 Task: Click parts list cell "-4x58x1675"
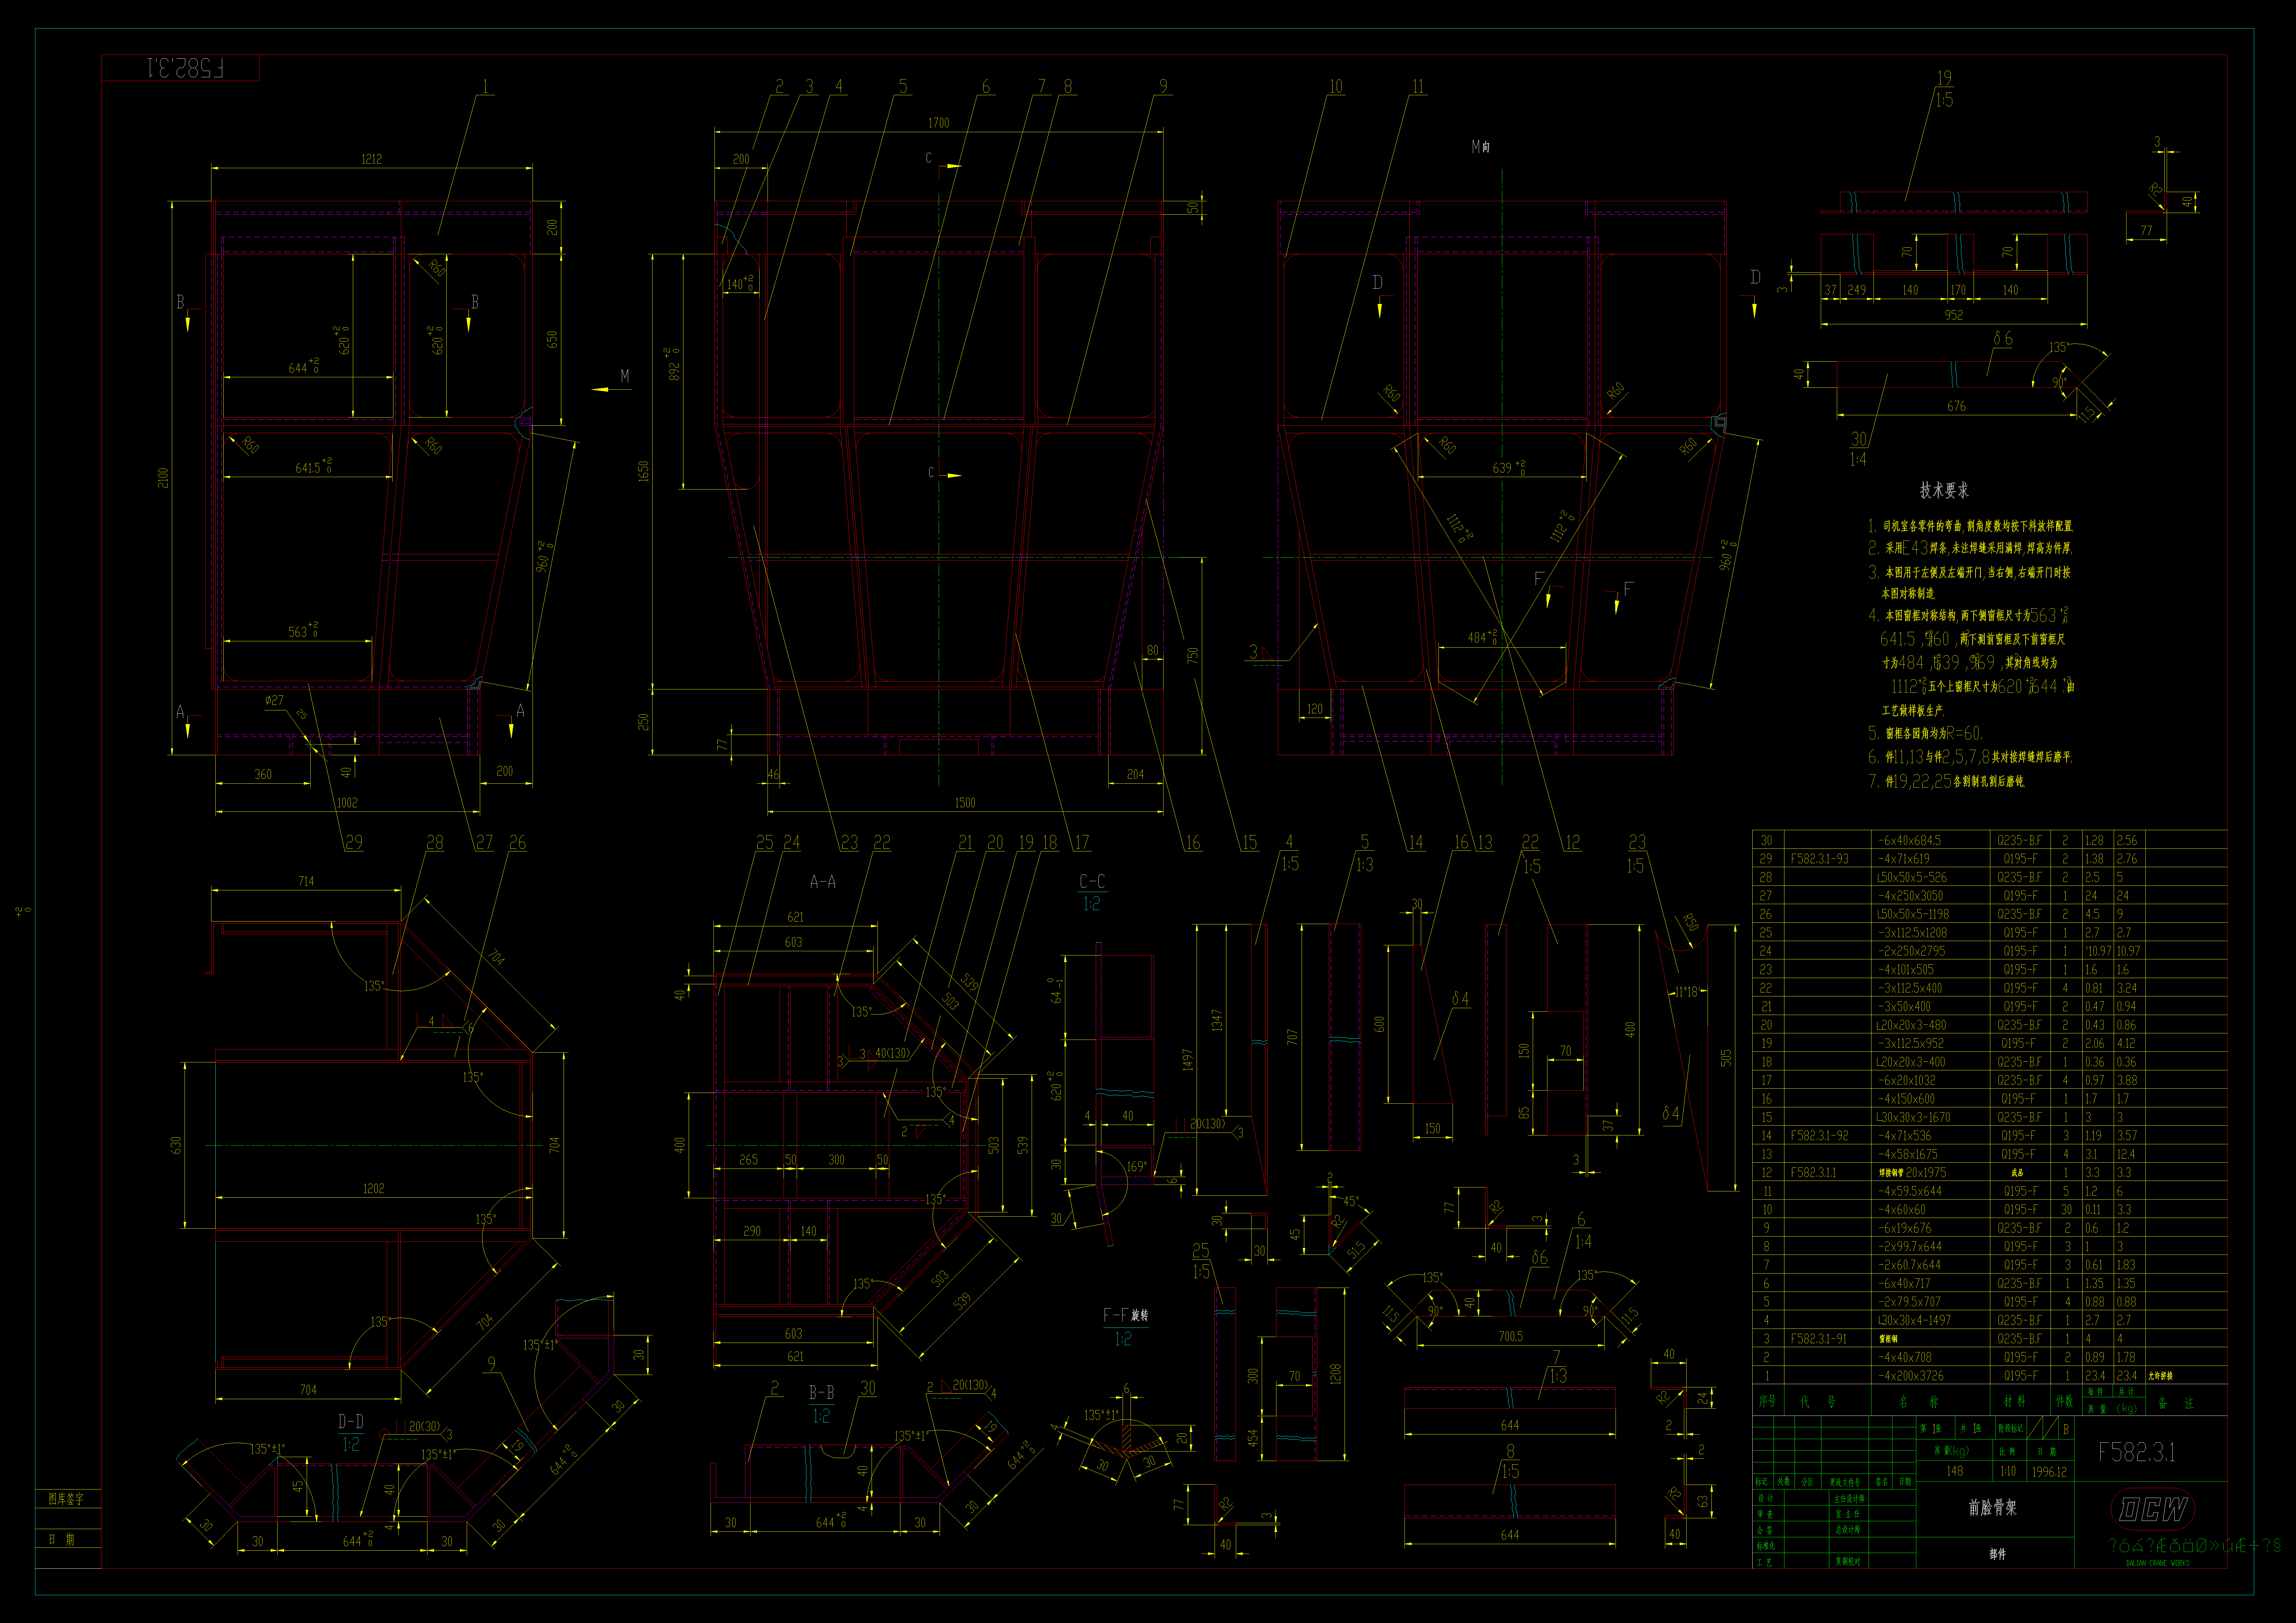(x=1908, y=1154)
